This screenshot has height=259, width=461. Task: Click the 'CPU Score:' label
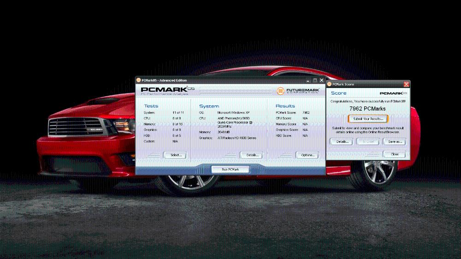point(283,118)
